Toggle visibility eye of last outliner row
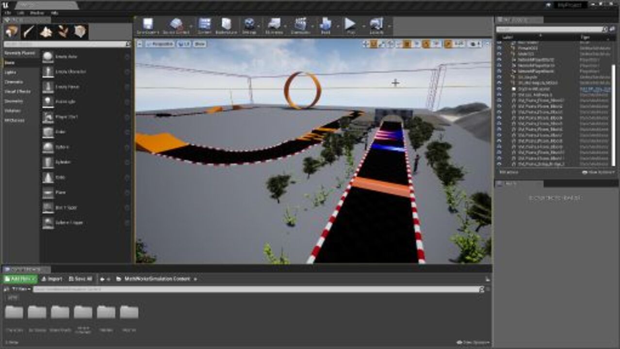This screenshot has height=349, width=620. pos(500,164)
